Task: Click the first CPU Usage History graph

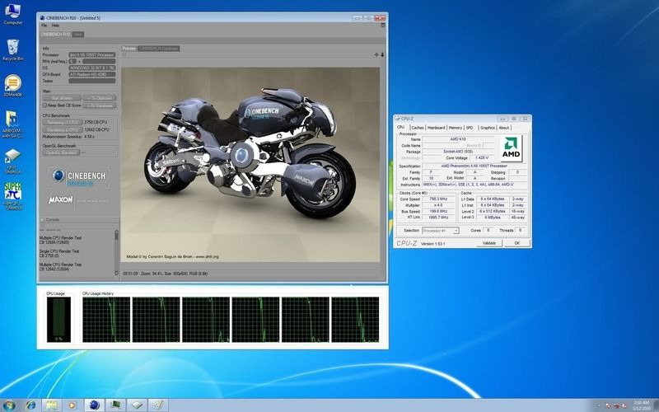Action: pyautogui.click(x=106, y=320)
